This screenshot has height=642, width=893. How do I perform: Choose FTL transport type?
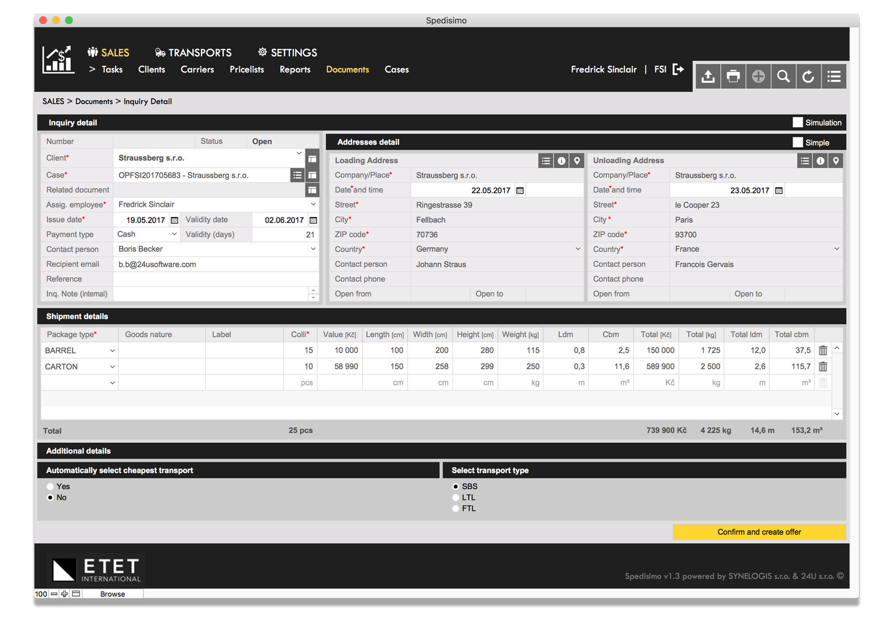tap(455, 508)
